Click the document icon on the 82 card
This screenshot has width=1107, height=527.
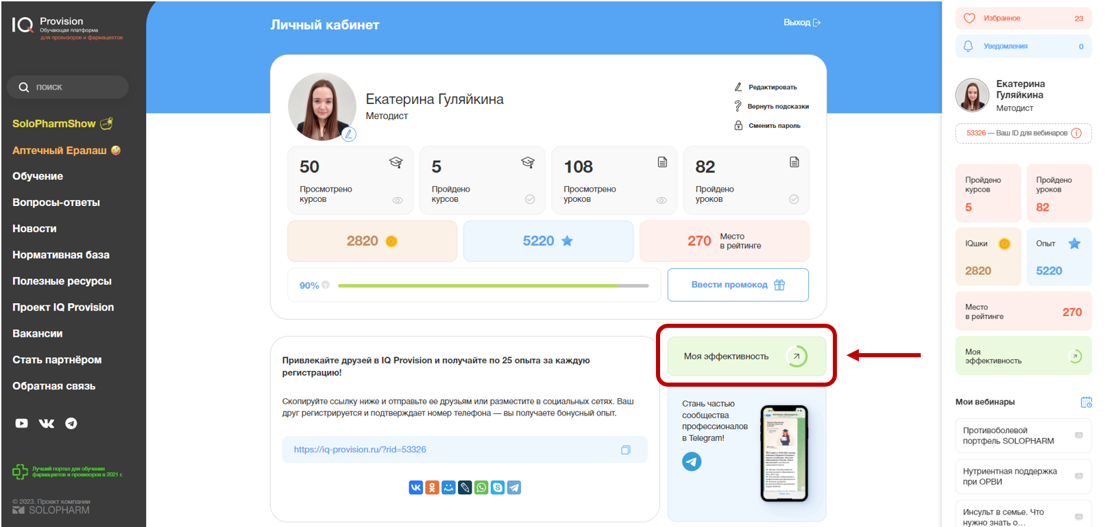(x=794, y=162)
